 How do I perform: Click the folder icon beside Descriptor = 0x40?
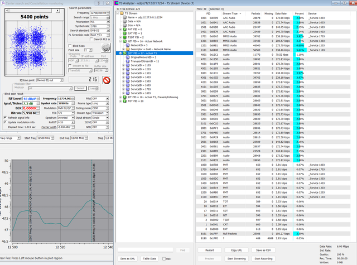click(128, 49)
